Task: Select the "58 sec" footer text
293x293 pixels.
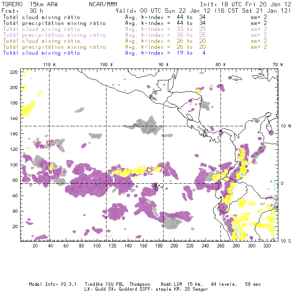Action: (253, 284)
